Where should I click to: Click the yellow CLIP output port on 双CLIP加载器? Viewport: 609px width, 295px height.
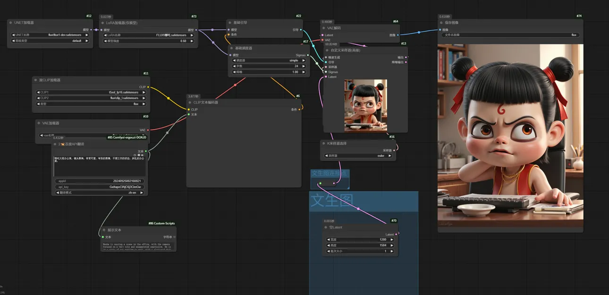click(148, 87)
